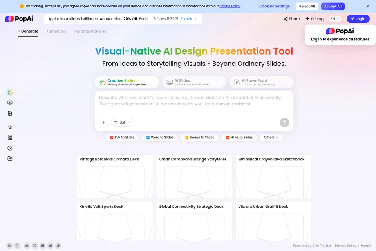Switch to the Generate tab
The height and width of the screenshot is (251, 376).
point(28,31)
